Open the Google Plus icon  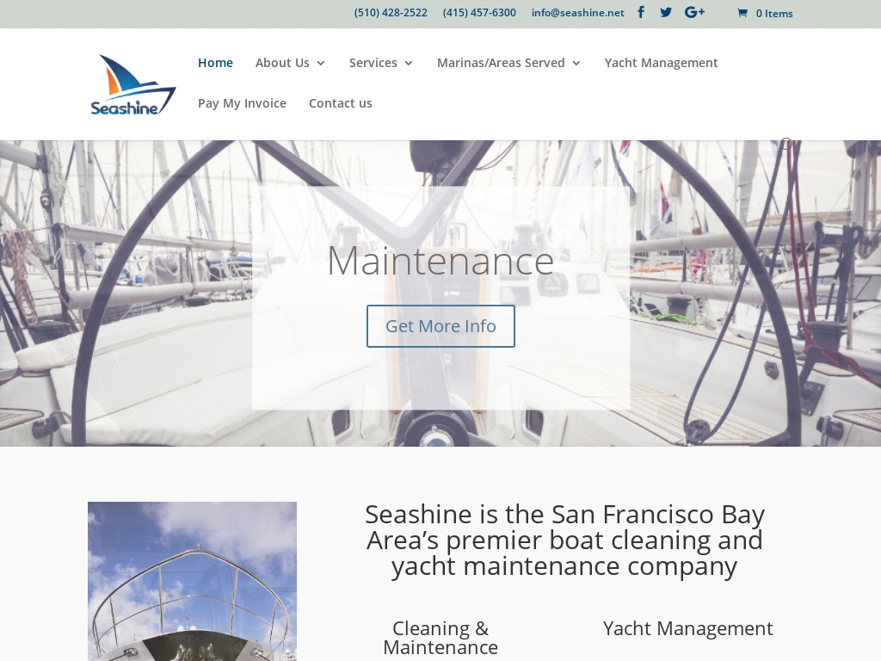point(694,12)
